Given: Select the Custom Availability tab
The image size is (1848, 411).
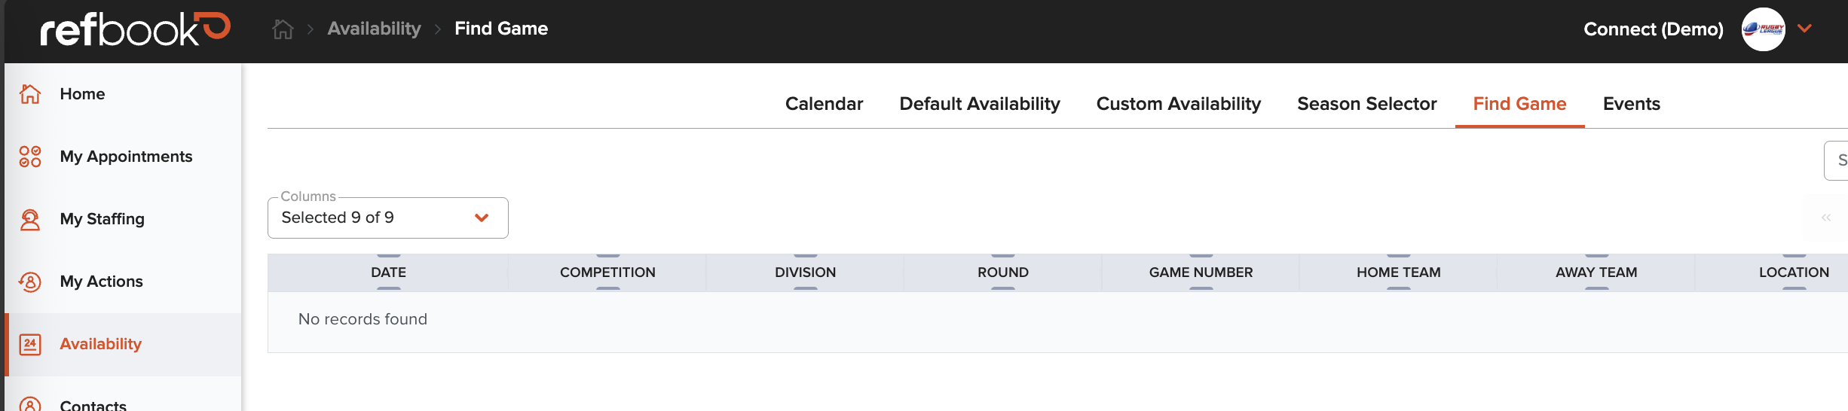Looking at the screenshot, I should [1179, 104].
